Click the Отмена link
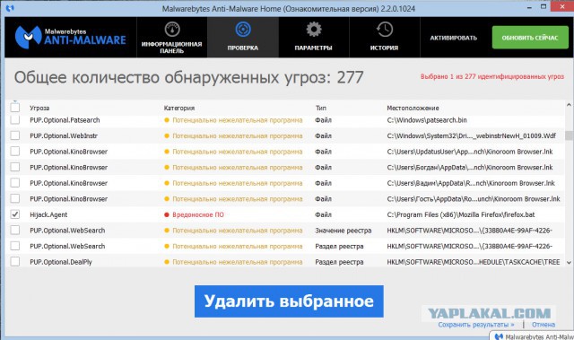The image size is (574, 340). [x=544, y=325]
